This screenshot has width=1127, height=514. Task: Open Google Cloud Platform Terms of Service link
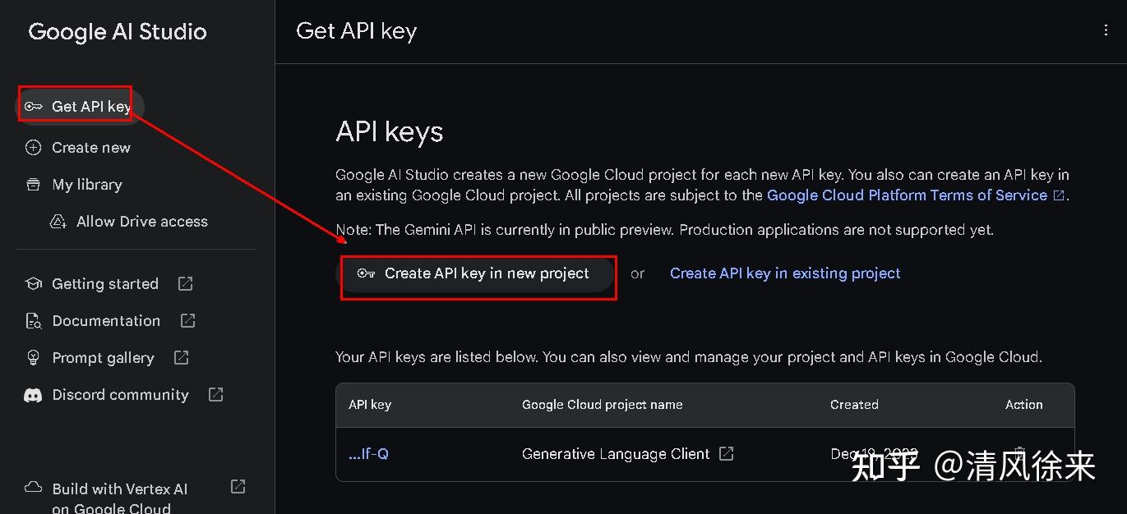click(907, 195)
